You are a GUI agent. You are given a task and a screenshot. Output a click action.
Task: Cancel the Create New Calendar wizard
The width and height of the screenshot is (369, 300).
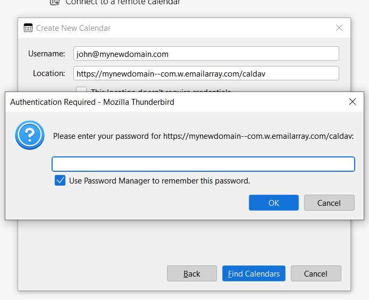(x=315, y=273)
